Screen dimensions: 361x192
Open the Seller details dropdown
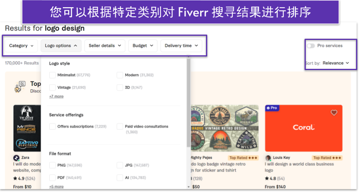point(105,45)
